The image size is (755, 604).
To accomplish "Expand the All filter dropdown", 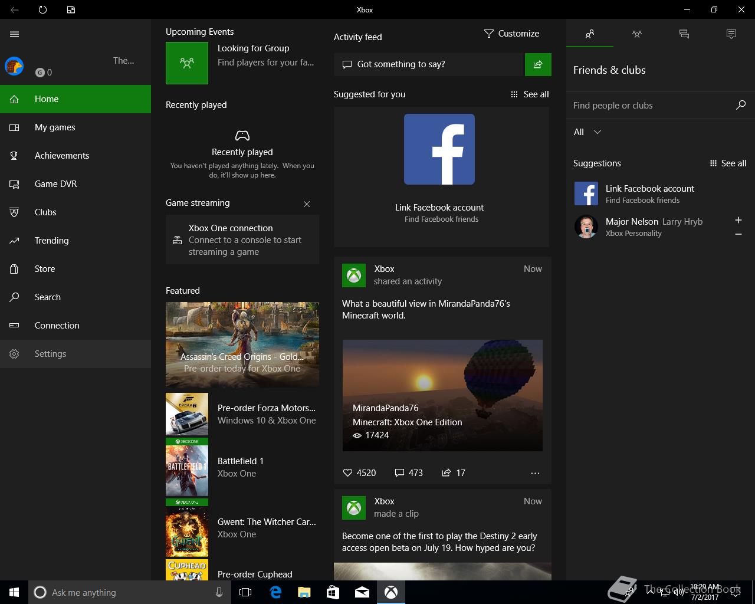I will point(587,132).
